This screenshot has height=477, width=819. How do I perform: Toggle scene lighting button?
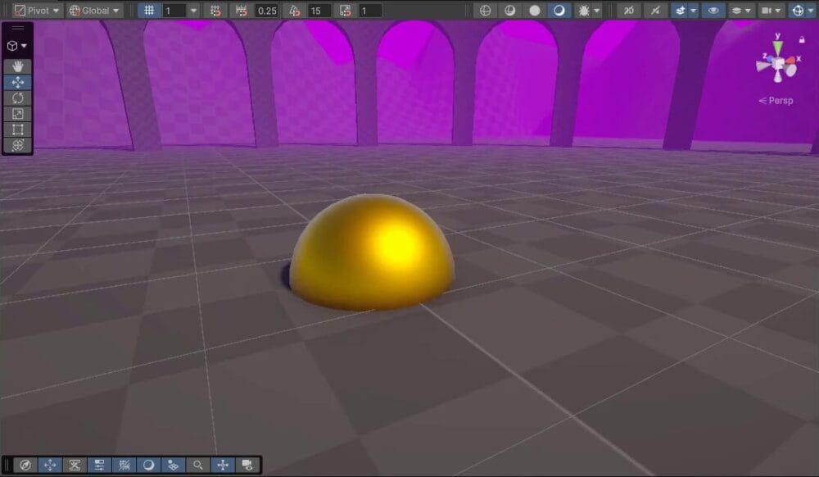(x=655, y=11)
